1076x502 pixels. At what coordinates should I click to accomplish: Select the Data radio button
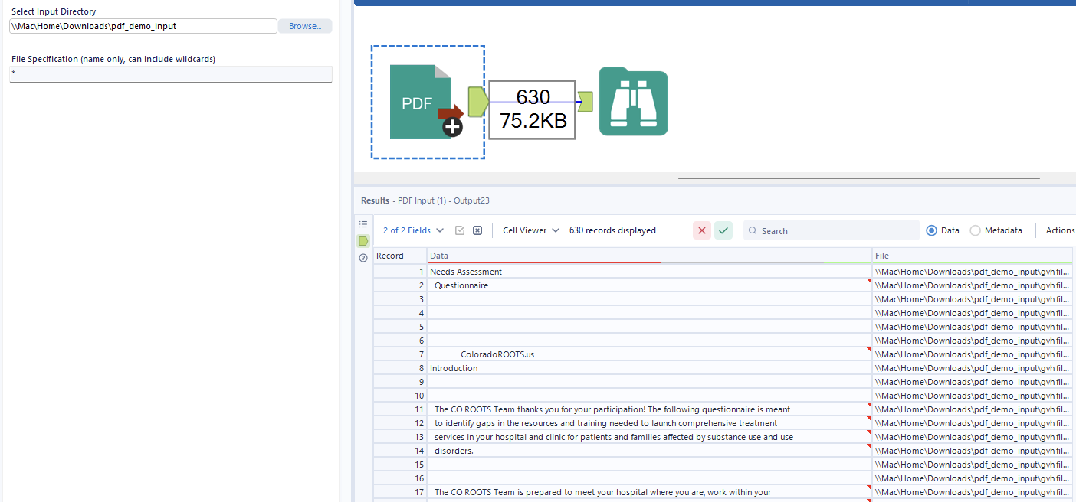click(x=932, y=230)
